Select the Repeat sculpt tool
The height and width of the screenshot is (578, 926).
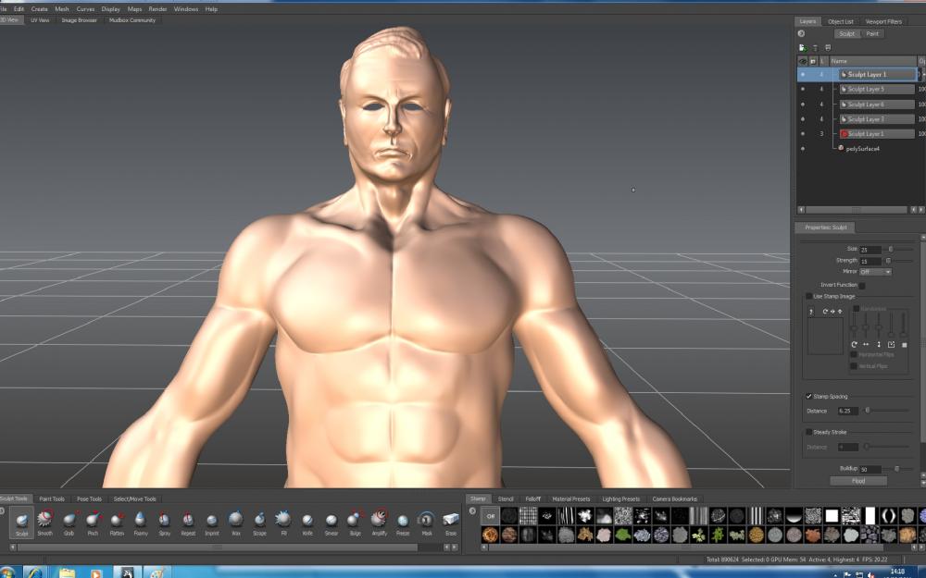pos(188,523)
